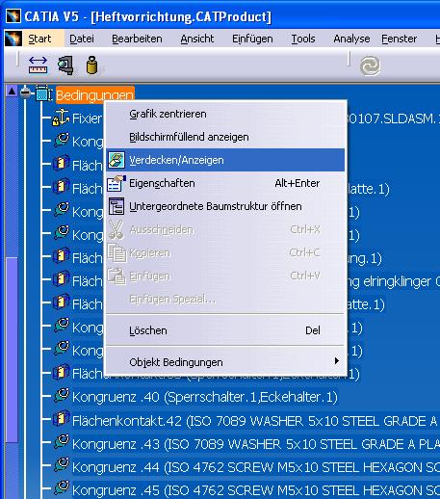This screenshot has height=499, width=440.
Task: Open Eigenschaften from context menu
Action: [x=225, y=183]
